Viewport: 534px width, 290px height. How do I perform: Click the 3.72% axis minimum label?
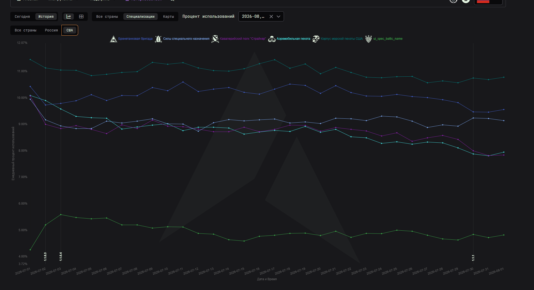click(x=23, y=264)
